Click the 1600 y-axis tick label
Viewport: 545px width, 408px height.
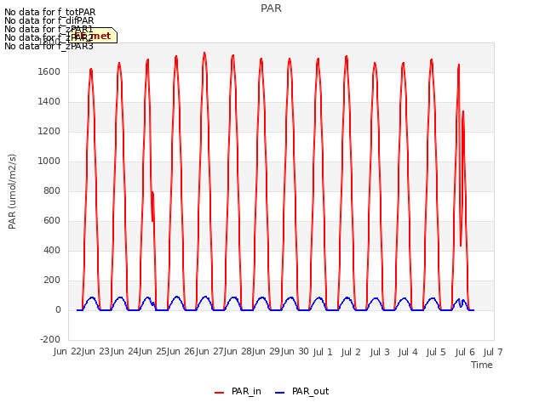click(x=49, y=71)
